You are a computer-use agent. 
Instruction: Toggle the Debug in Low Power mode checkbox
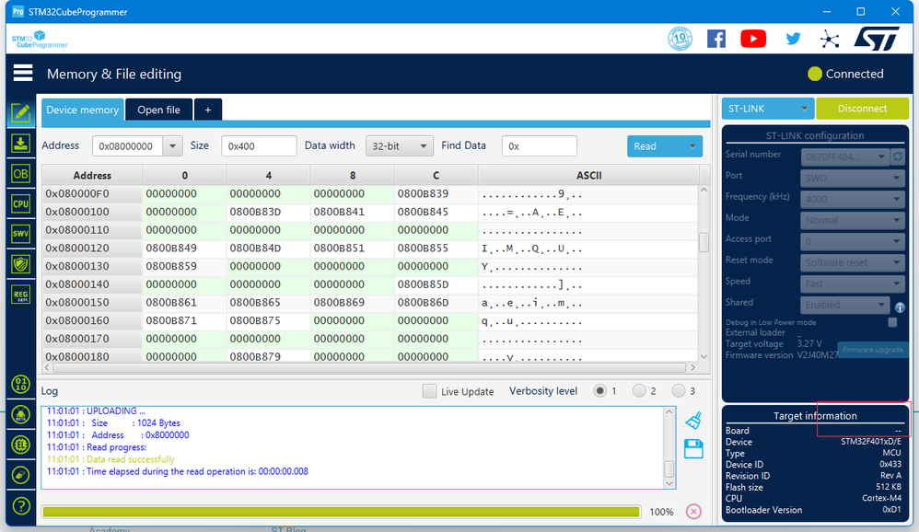pos(892,322)
